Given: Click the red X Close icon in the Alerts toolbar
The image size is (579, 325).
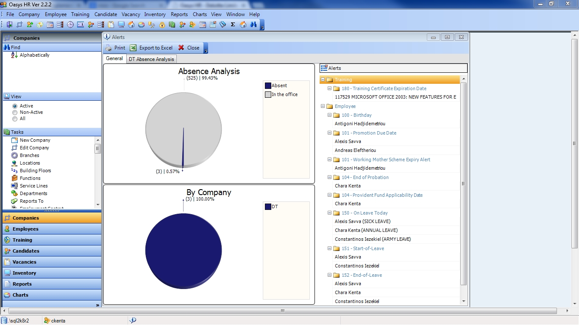Looking at the screenshot, I should pyautogui.click(x=181, y=48).
